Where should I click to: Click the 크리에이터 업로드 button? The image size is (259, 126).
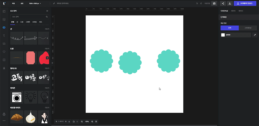point(245,3)
